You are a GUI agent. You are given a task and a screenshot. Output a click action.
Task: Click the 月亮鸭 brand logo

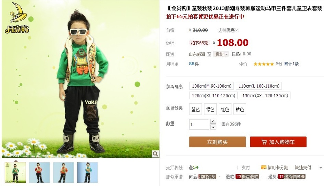click(x=17, y=18)
